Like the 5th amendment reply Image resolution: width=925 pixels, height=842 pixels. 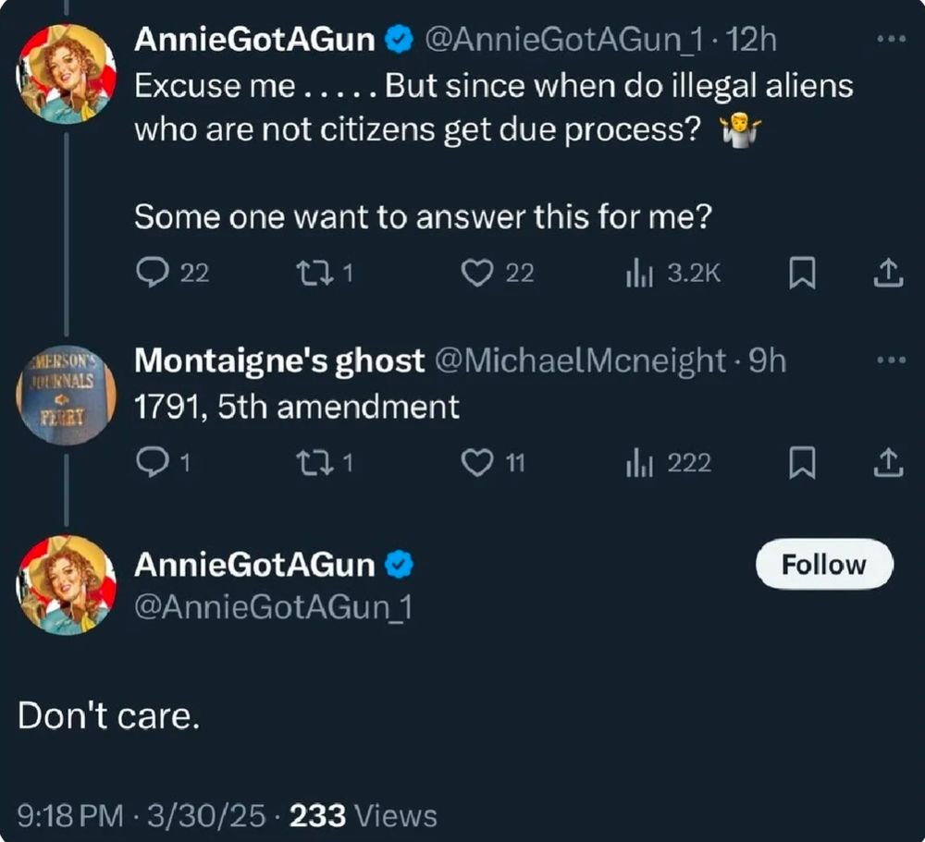[x=477, y=463]
